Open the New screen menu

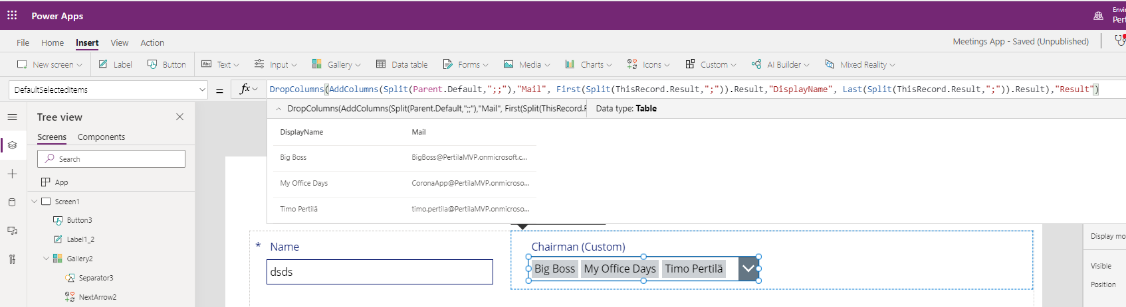coord(50,64)
